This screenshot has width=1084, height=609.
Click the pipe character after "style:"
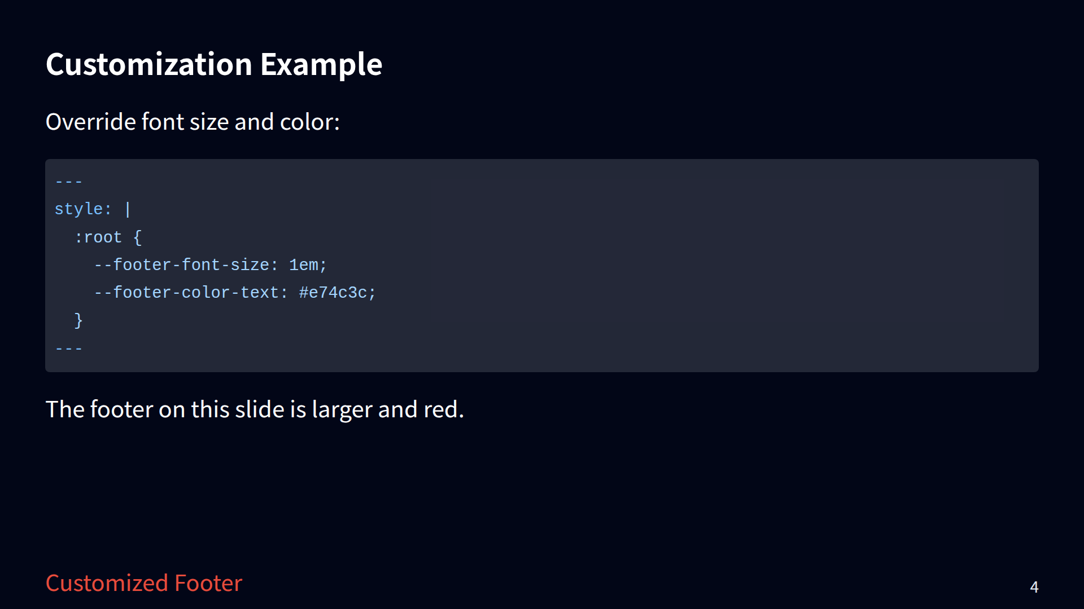click(128, 209)
